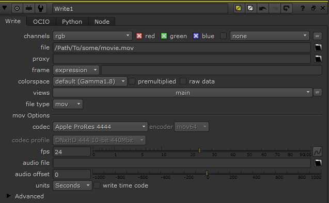This screenshot has height=203, width=329.
Task: Click the views row equals button
Action: point(318,92)
